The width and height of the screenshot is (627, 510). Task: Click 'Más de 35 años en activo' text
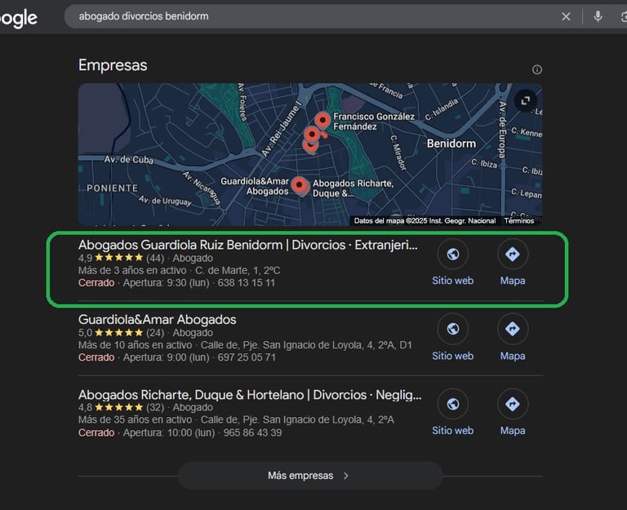coord(136,419)
